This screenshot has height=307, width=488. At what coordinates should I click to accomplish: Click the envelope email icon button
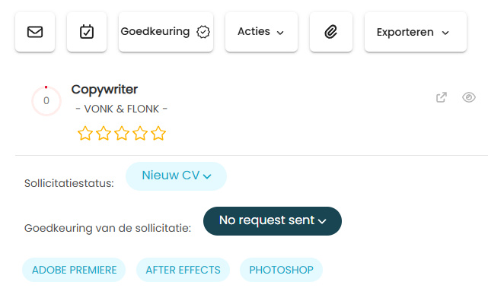tap(35, 32)
